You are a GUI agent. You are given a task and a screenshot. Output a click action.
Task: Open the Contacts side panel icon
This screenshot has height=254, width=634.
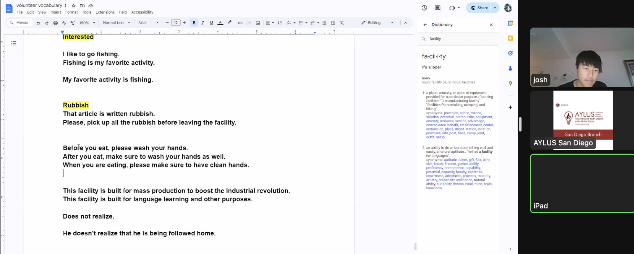point(510,68)
